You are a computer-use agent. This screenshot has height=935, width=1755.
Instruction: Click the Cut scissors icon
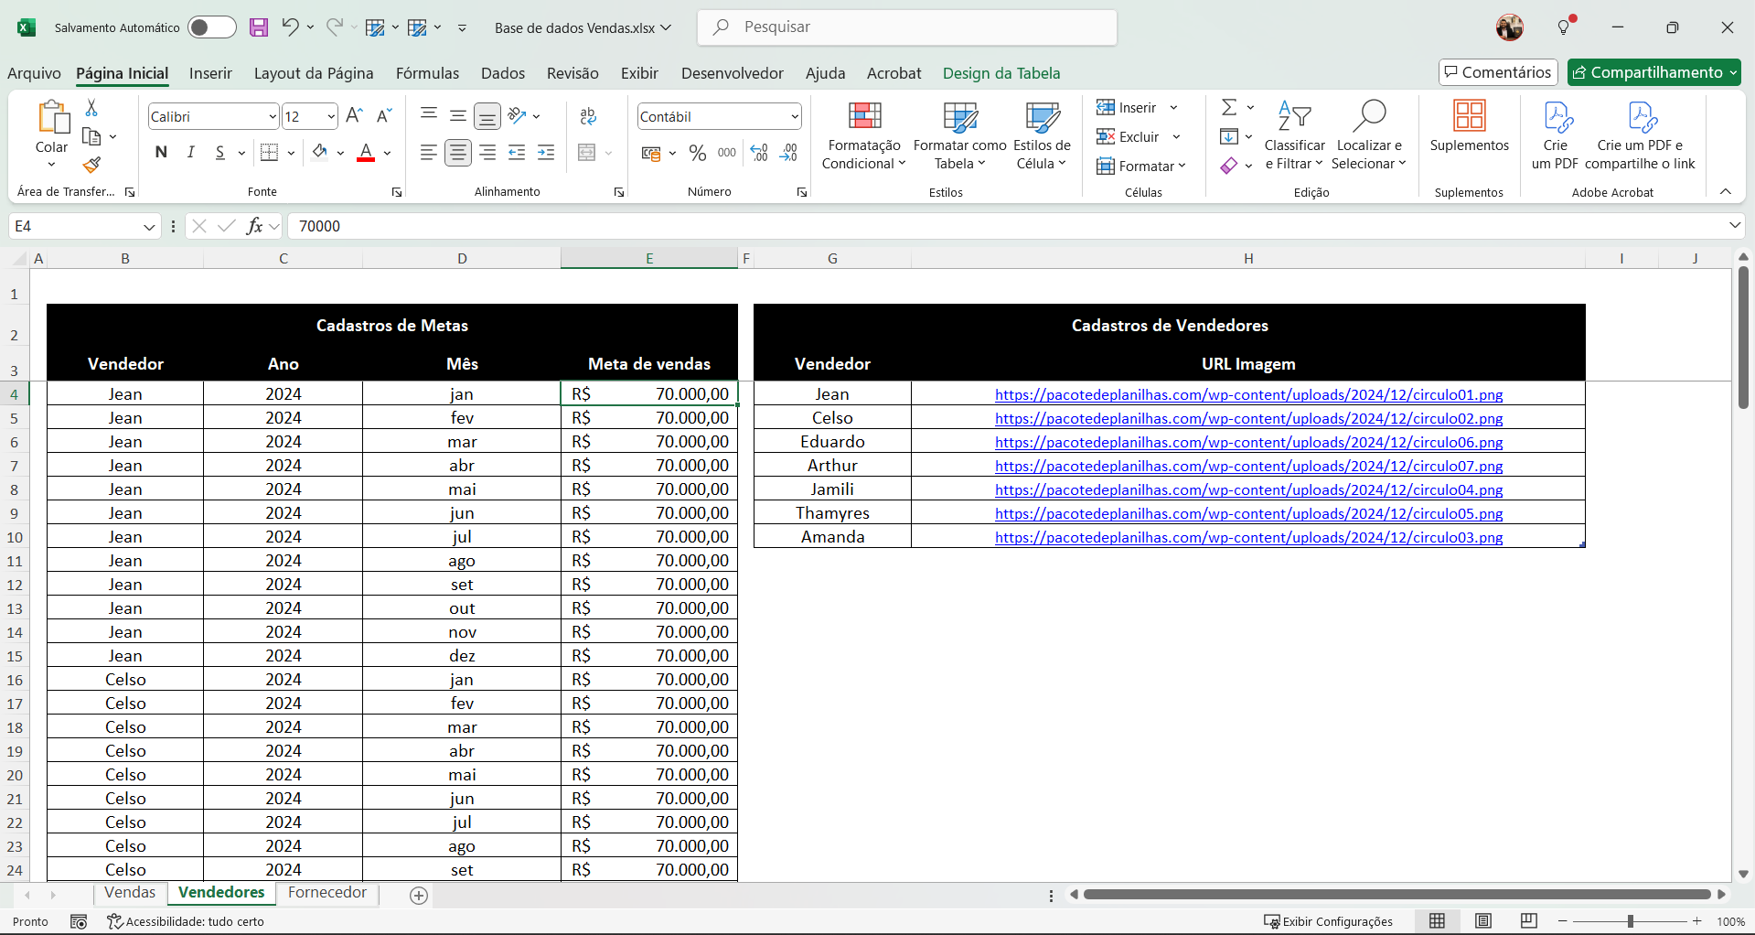click(91, 108)
